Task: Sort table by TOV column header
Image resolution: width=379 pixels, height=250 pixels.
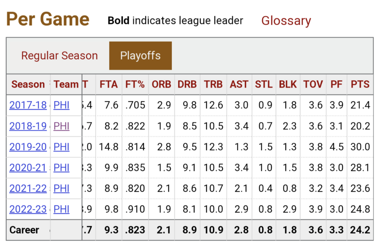Action: [x=313, y=84]
